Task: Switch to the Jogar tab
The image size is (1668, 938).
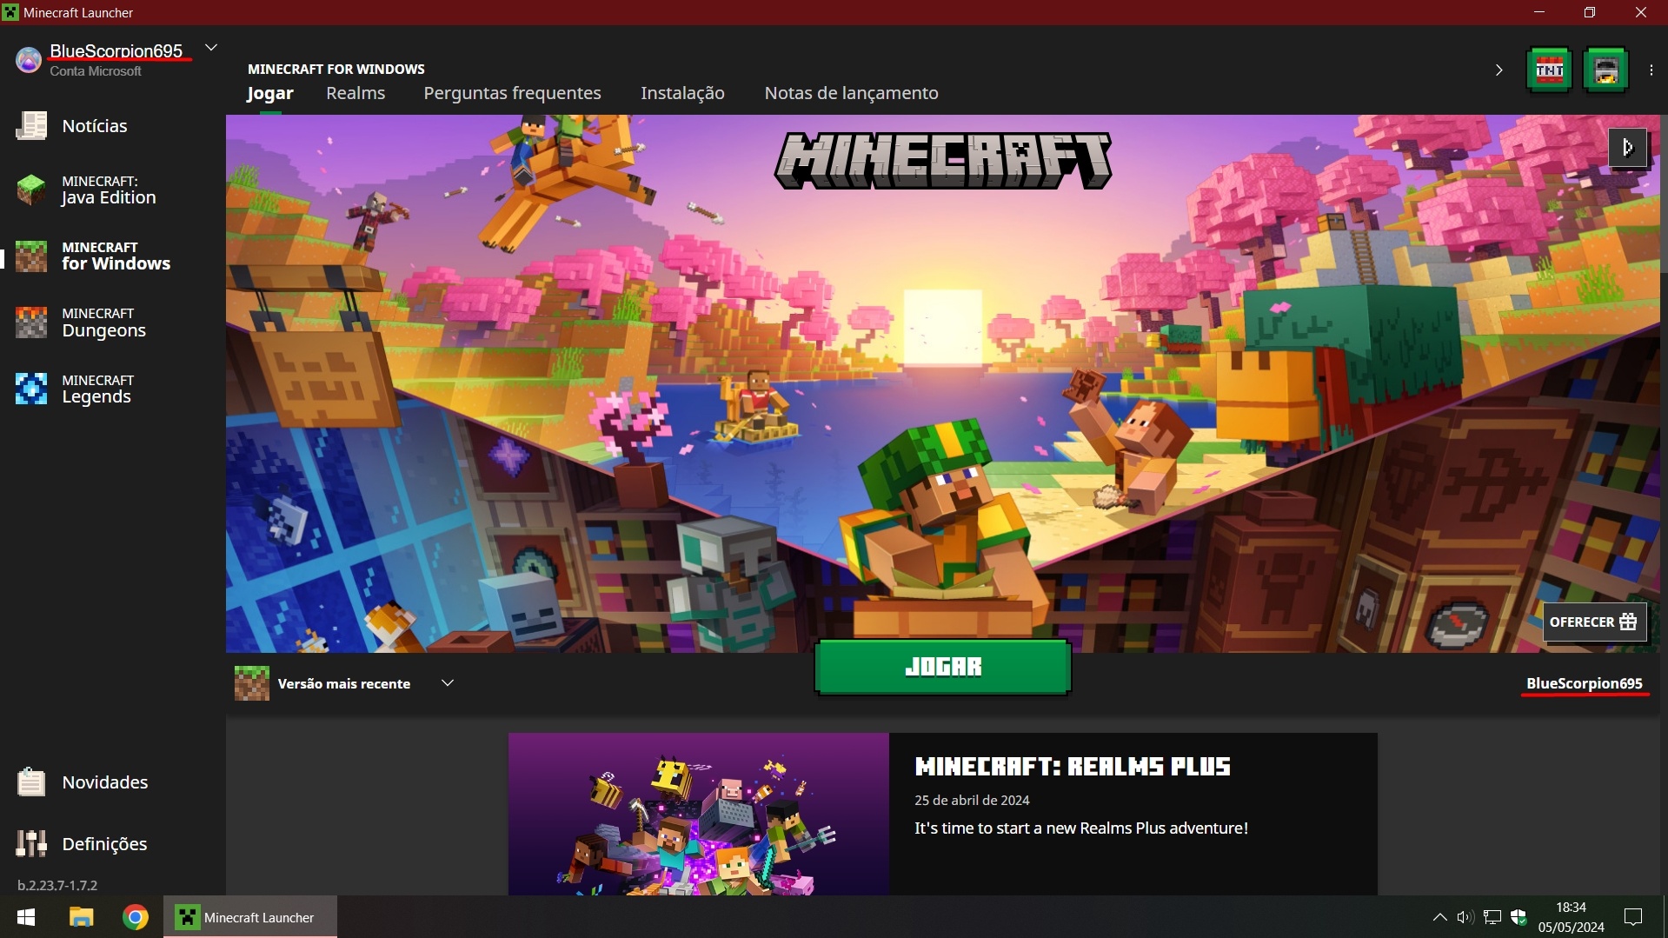Action: coord(269,93)
